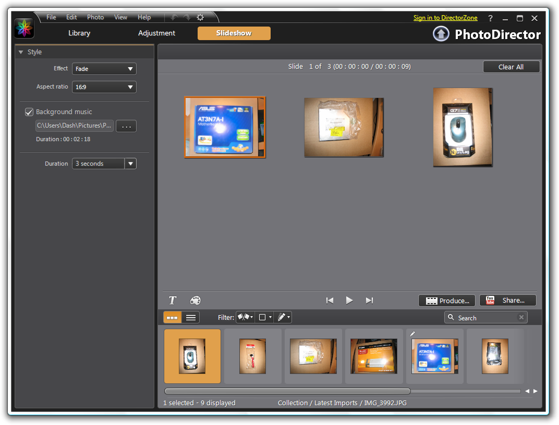Select the orange router box filmstrip photo
This screenshot has width=559, height=425.
point(374,356)
